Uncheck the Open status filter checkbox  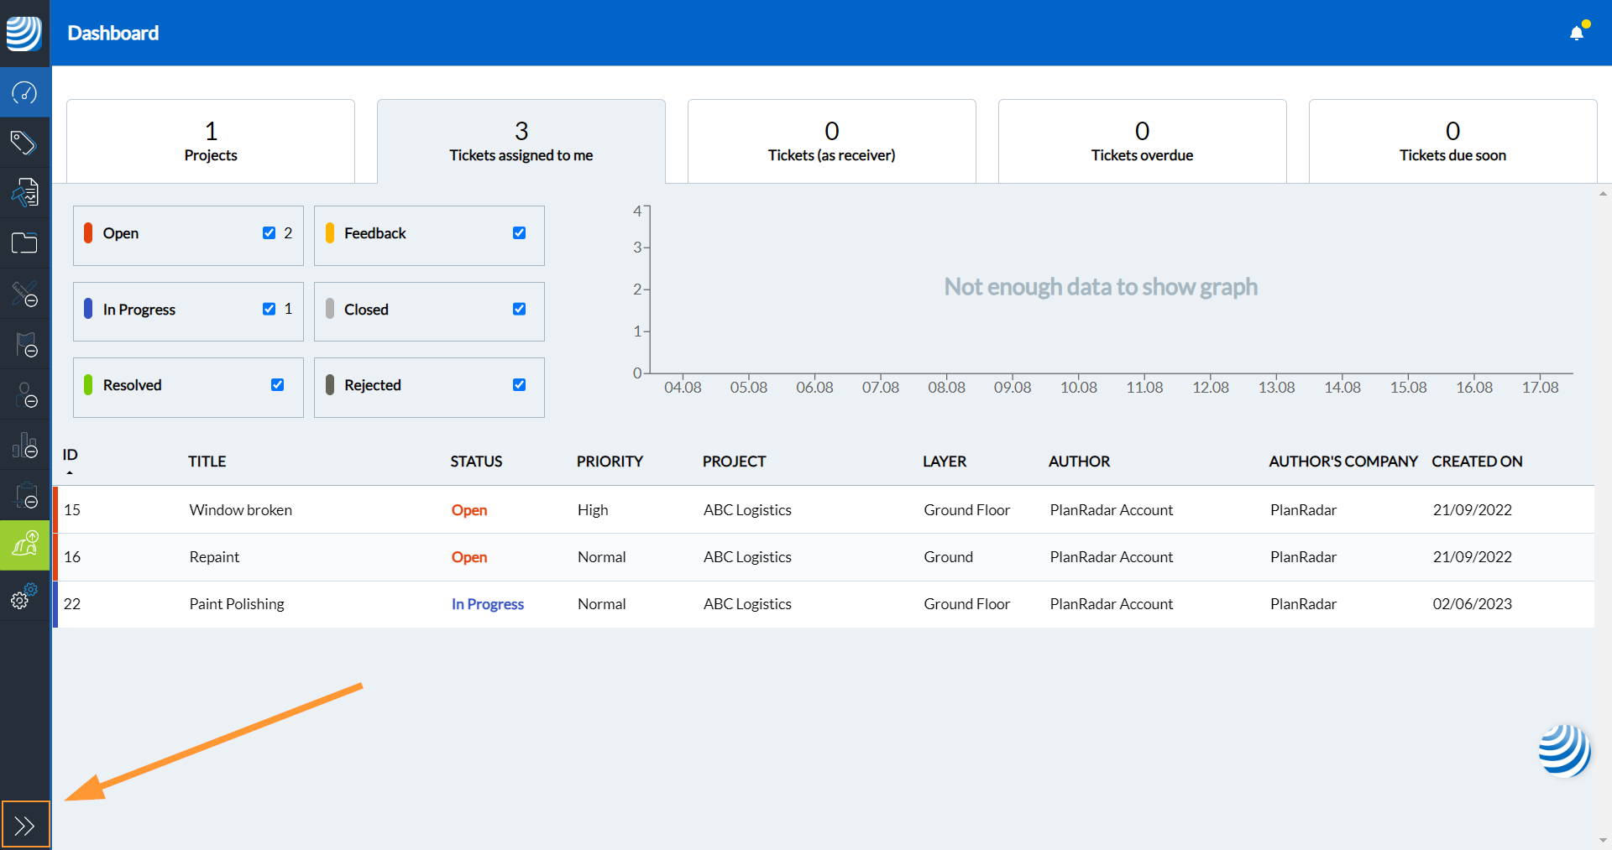click(x=269, y=233)
